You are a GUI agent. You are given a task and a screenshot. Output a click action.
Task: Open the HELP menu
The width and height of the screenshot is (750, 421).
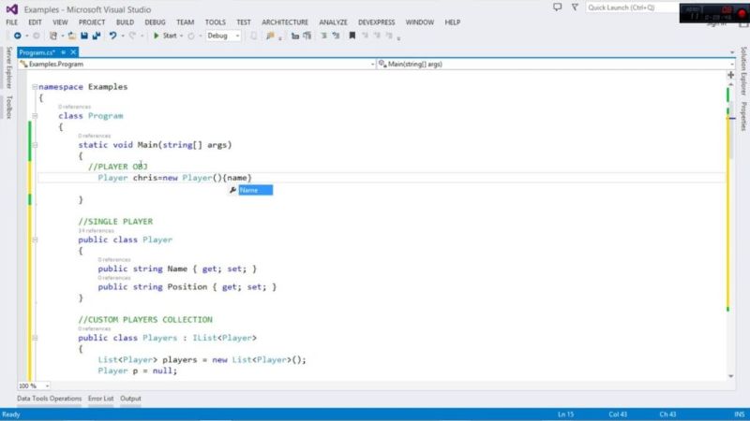click(x=453, y=22)
